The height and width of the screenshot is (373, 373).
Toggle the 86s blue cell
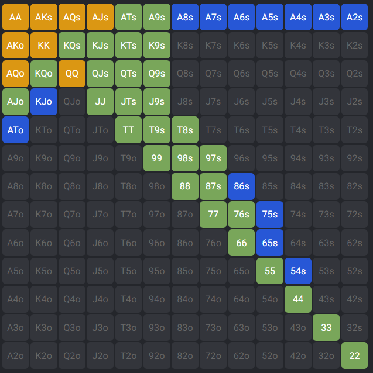pos(242,186)
